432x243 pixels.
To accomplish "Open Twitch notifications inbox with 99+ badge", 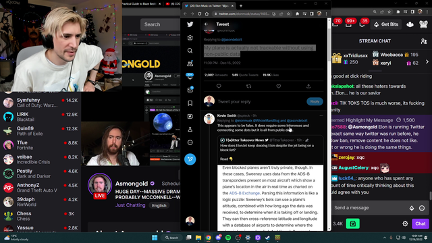I will pos(350,24).
